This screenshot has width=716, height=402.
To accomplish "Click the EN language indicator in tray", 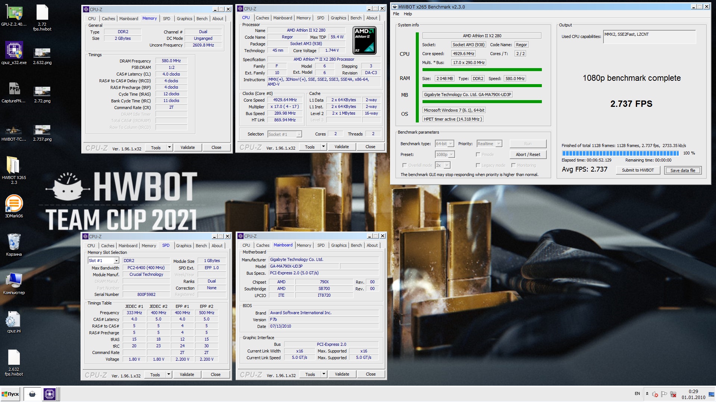I will pyautogui.click(x=637, y=393).
